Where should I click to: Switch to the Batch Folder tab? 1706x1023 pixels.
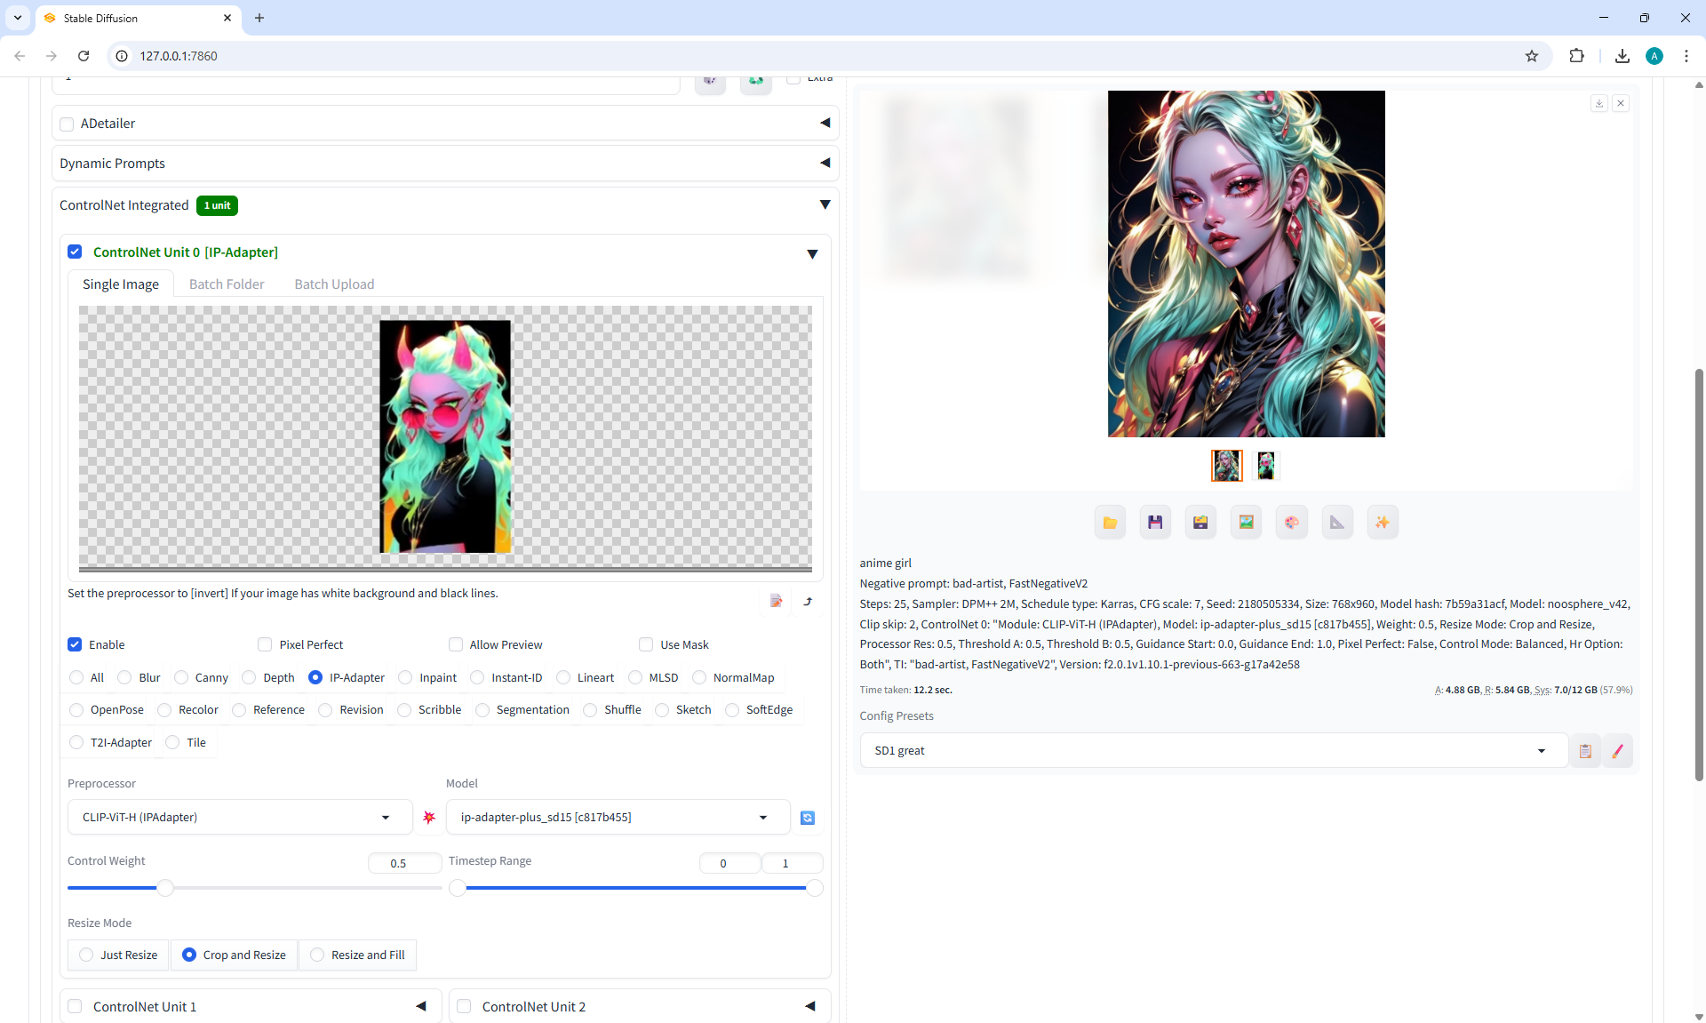point(227,284)
